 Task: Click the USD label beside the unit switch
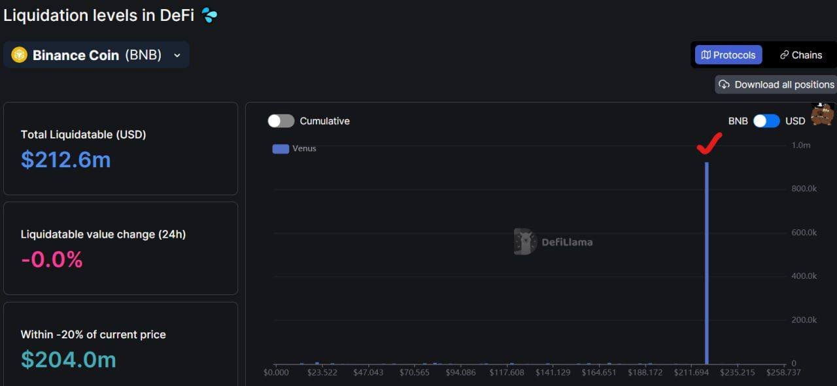coord(795,121)
